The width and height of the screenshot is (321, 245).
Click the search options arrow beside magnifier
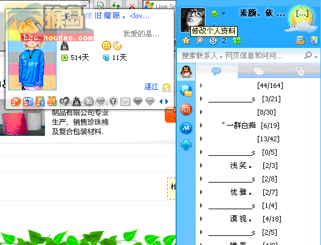coord(316,57)
